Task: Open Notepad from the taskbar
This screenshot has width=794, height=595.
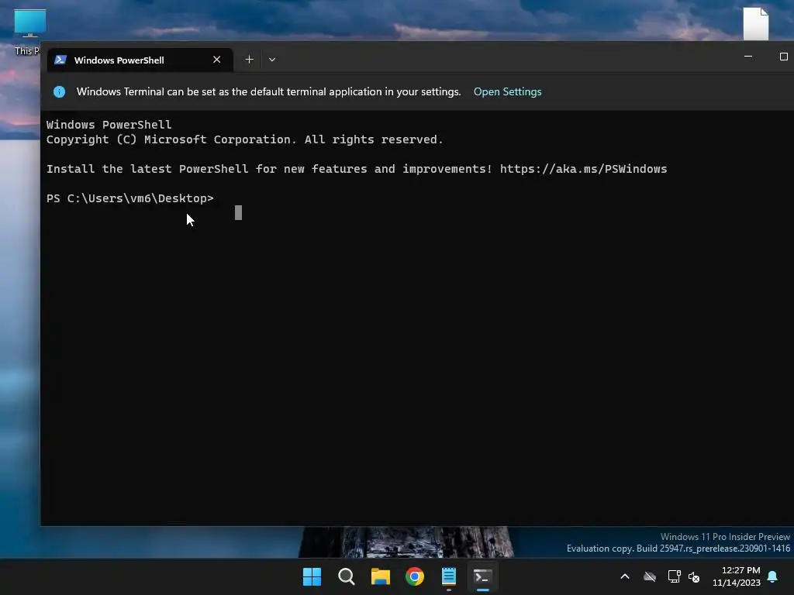Action: (x=449, y=576)
